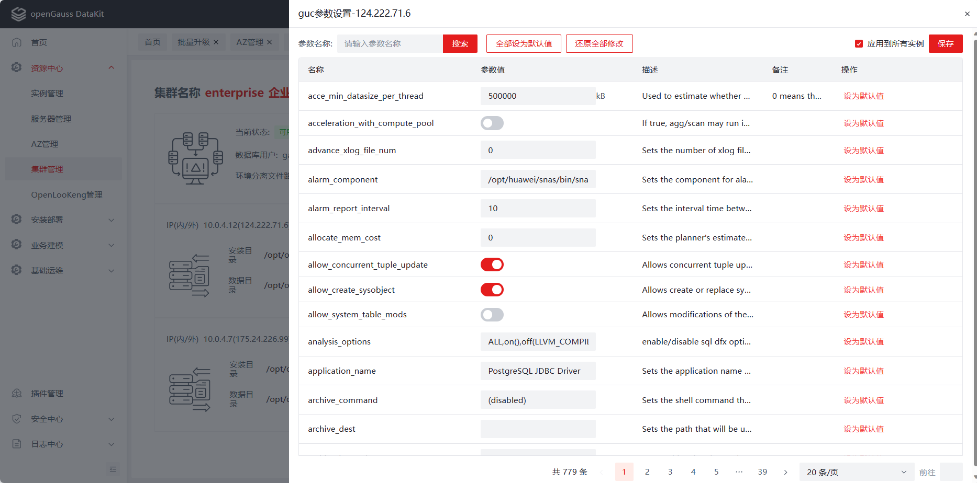Click the openGauss DataKit logo icon
This screenshot has width=977, height=483.
click(18, 14)
